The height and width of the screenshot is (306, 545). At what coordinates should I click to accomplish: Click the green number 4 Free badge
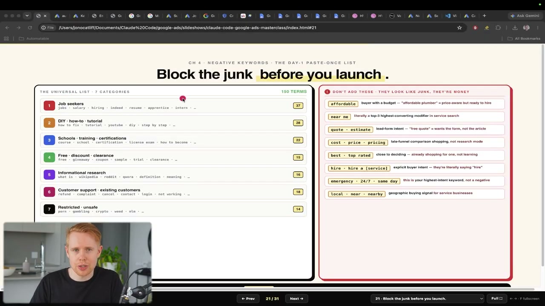click(x=49, y=157)
